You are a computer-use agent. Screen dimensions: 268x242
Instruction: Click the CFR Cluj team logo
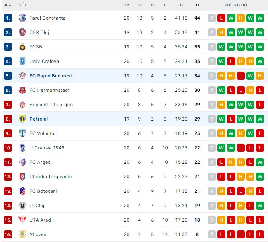tap(22, 32)
